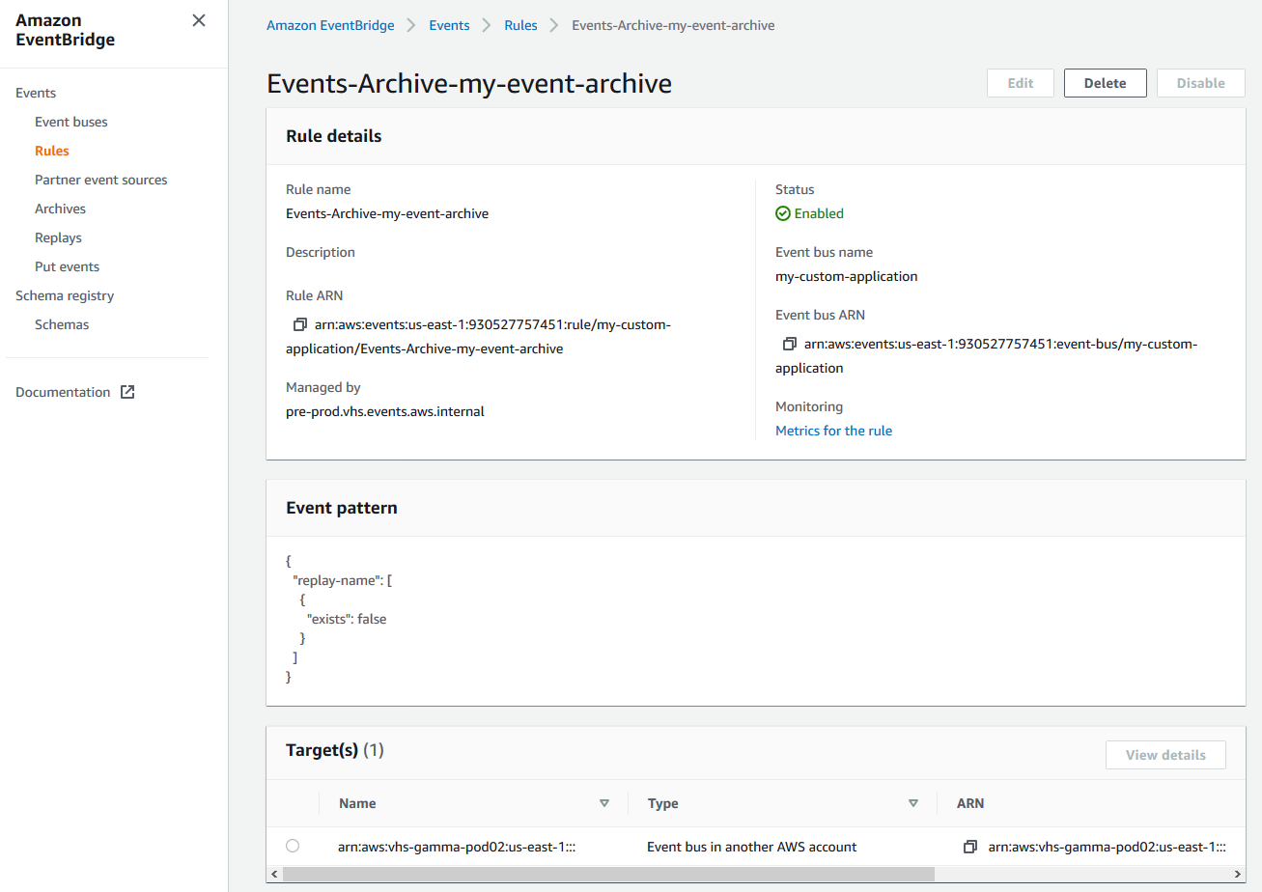Open Put events in the sidebar
The height and width of the screenshot is (892, 1262).
pyautogui.click(x=67, y=266)
